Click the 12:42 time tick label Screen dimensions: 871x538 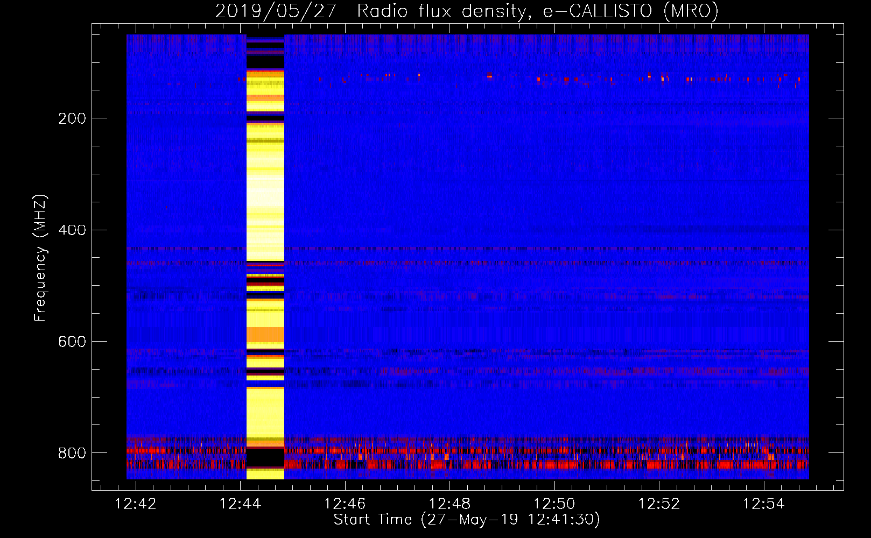tap(136, 504)
